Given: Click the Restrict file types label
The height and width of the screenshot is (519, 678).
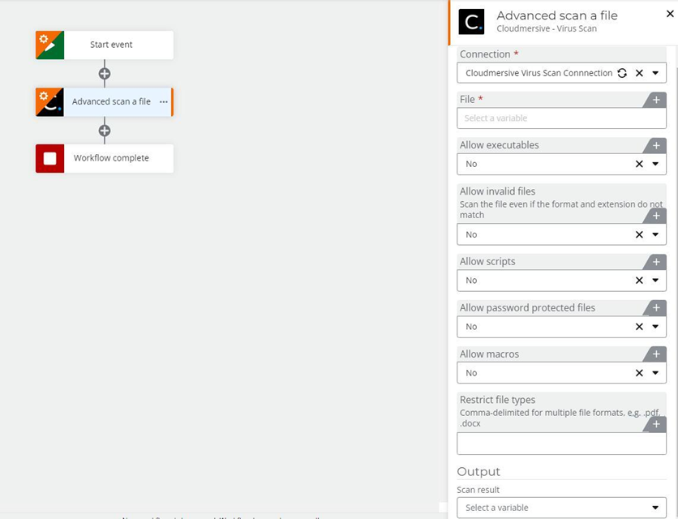Looking at the screenshot, I should click(497, 400).
